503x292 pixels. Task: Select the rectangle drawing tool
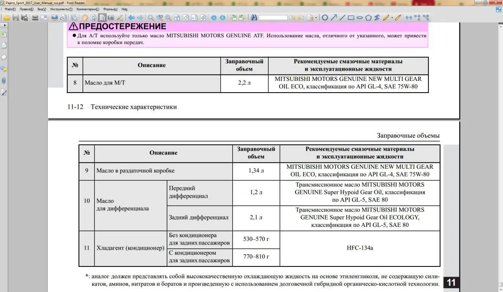click(351, 18)
